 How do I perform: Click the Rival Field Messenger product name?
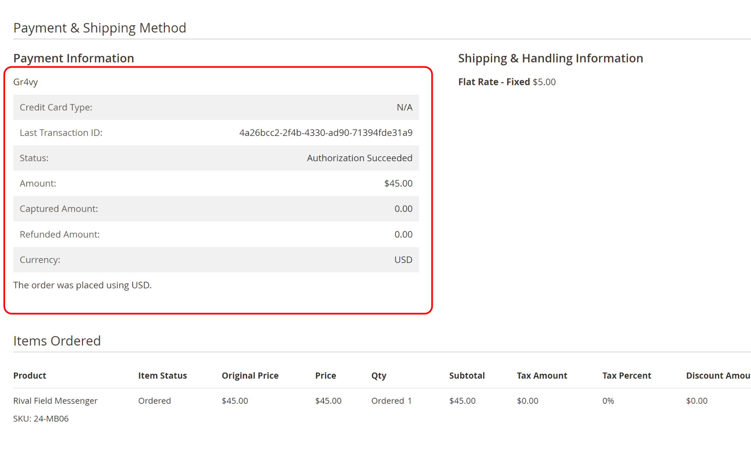pyautogui.click(x=55, y=401)
